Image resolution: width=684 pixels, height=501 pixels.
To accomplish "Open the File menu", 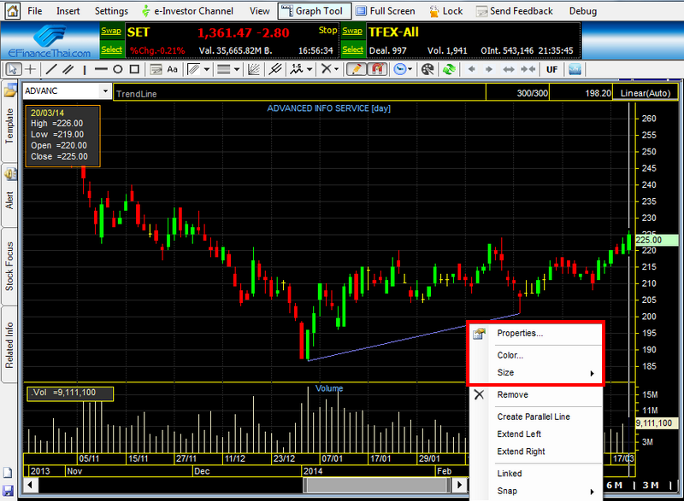I will [35, 11].
